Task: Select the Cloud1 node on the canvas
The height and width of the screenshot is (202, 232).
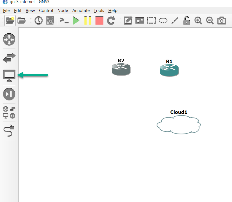Action: [179, 125]
